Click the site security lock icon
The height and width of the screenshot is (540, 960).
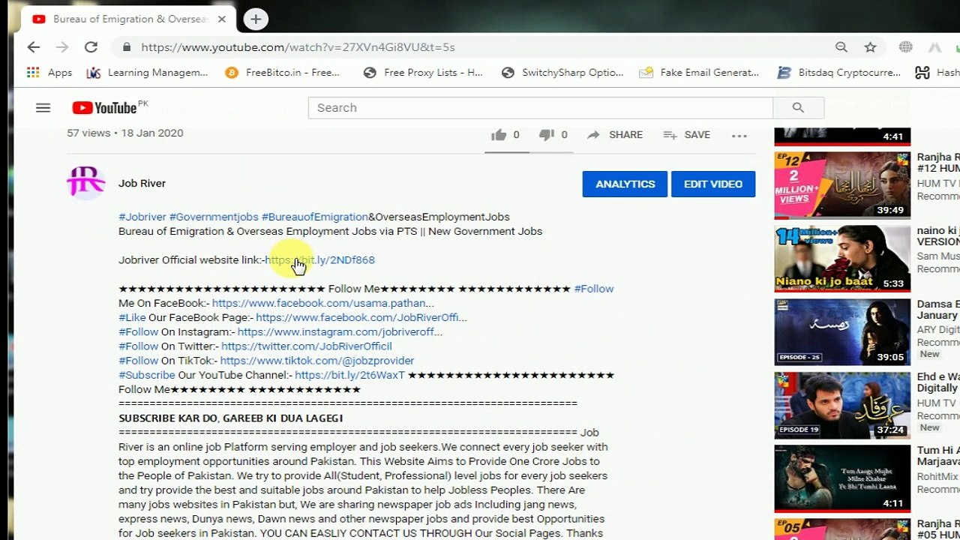[x=126, y=47]
